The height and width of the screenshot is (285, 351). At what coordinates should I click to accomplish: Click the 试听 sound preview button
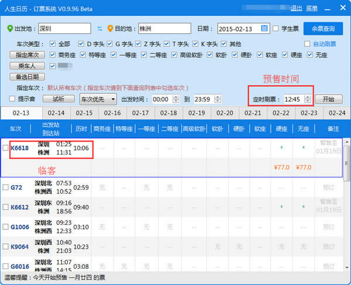click(58, 99)
